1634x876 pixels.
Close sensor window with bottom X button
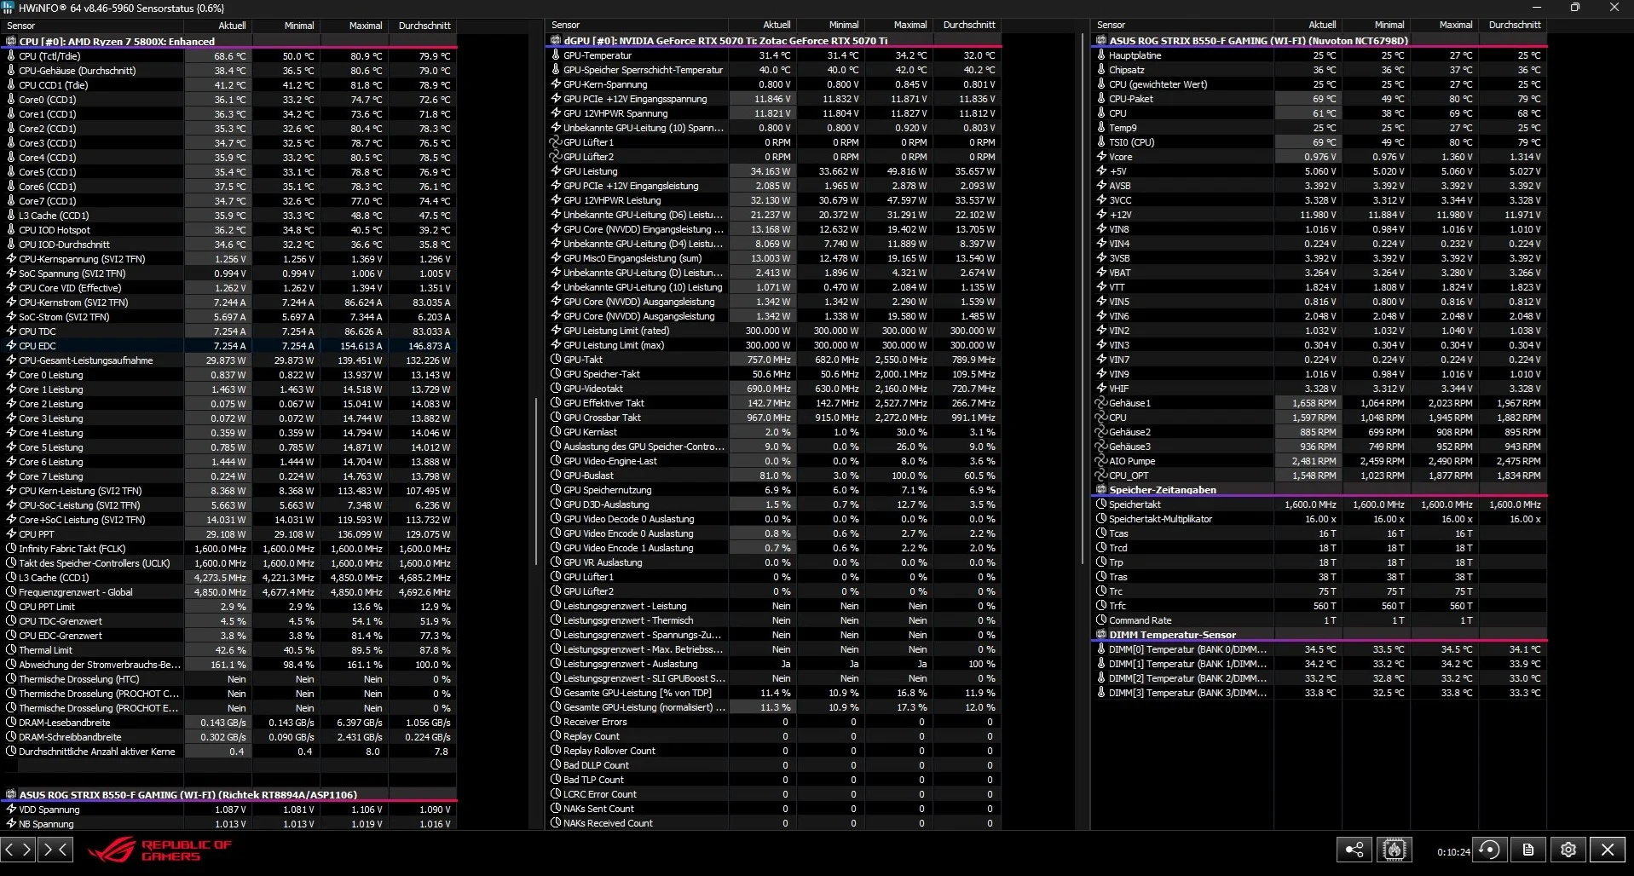point(1608,850)
